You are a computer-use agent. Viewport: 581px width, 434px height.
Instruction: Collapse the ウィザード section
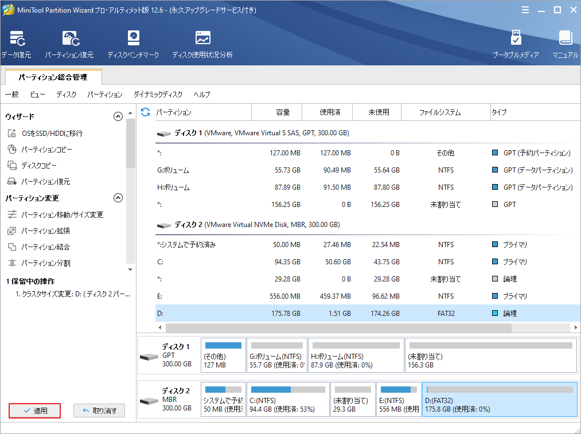(x=118, y=116)
